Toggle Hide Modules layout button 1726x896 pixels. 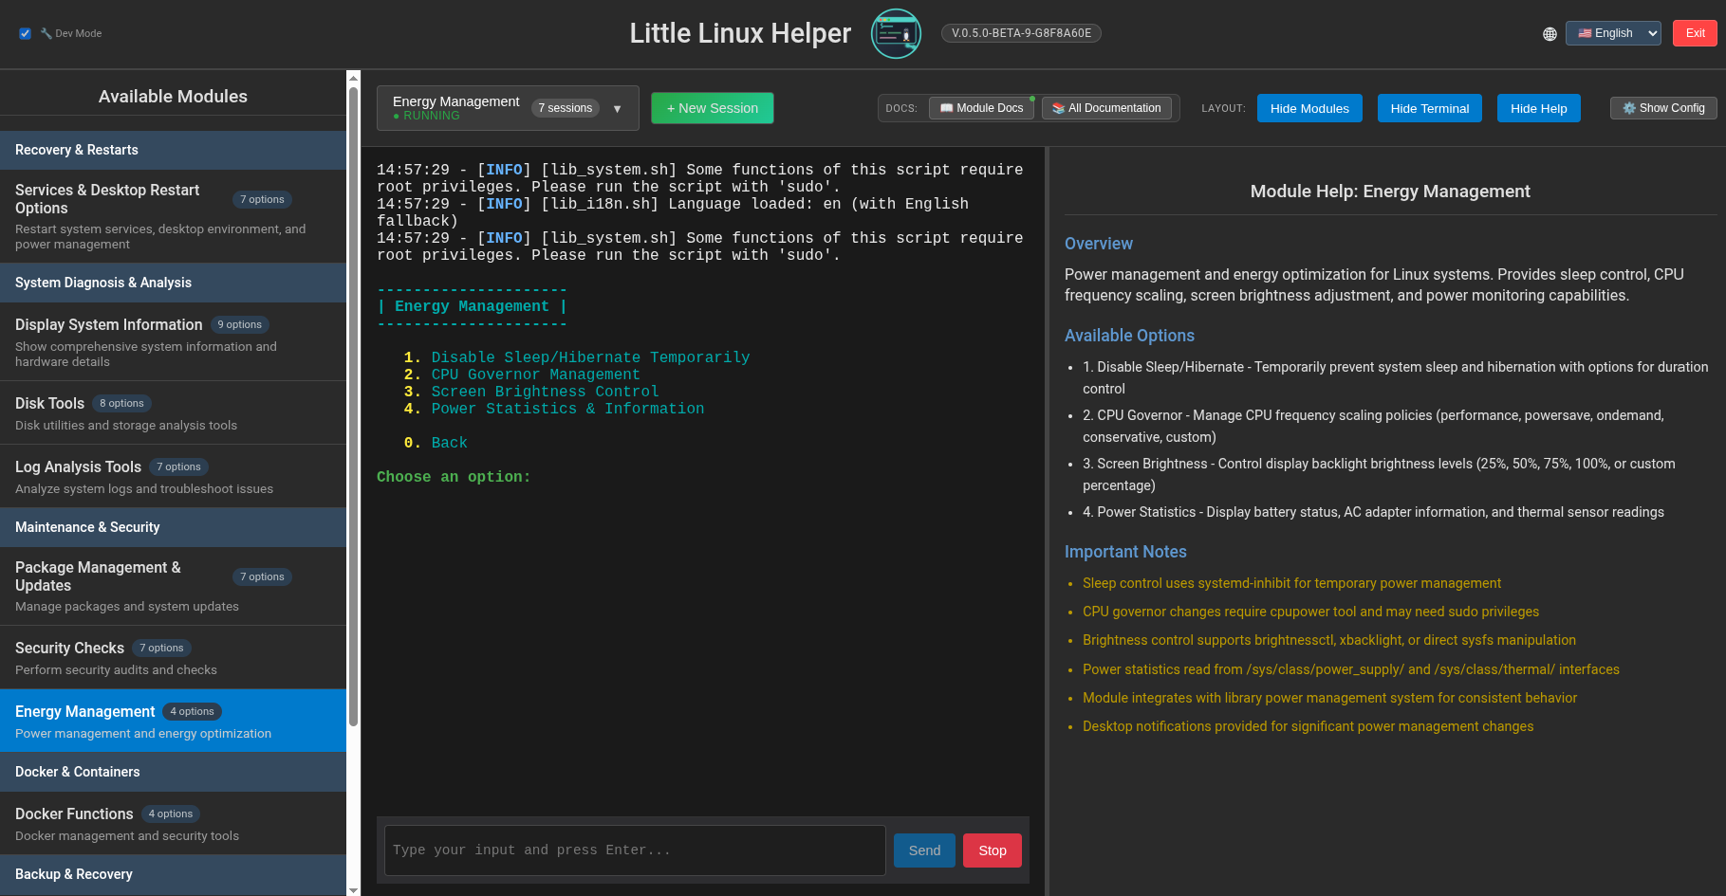[1309, 108]
